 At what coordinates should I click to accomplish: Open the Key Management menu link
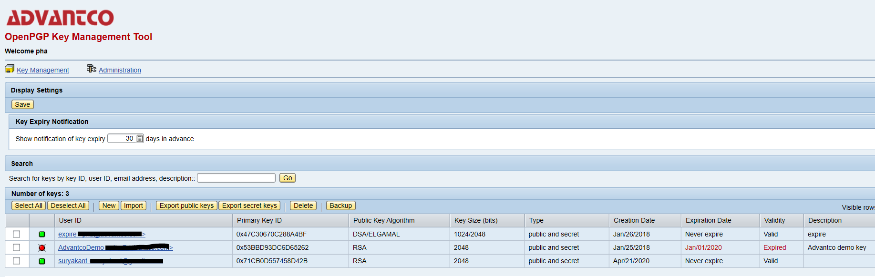[43, 70]
